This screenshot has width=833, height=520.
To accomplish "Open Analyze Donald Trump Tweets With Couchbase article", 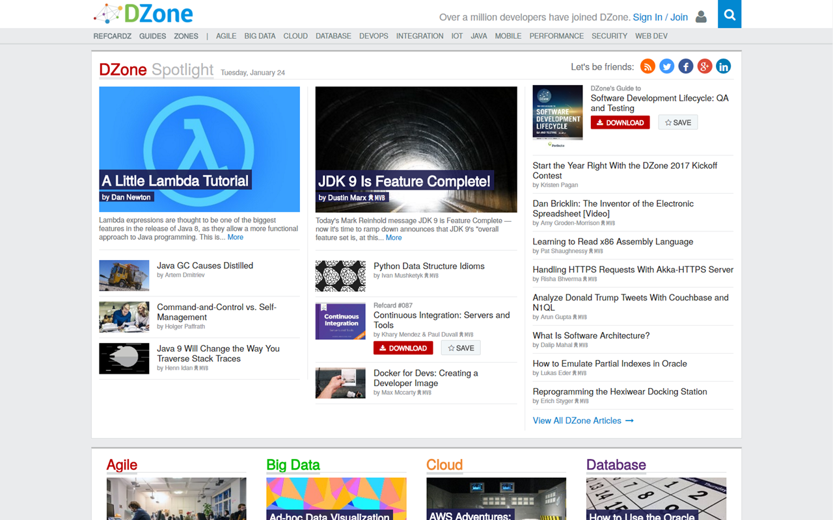I will point(631,302).
